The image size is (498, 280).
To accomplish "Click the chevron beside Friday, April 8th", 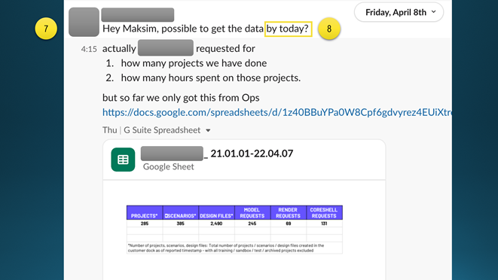I will pyautogui.click(x=433, y=12).
